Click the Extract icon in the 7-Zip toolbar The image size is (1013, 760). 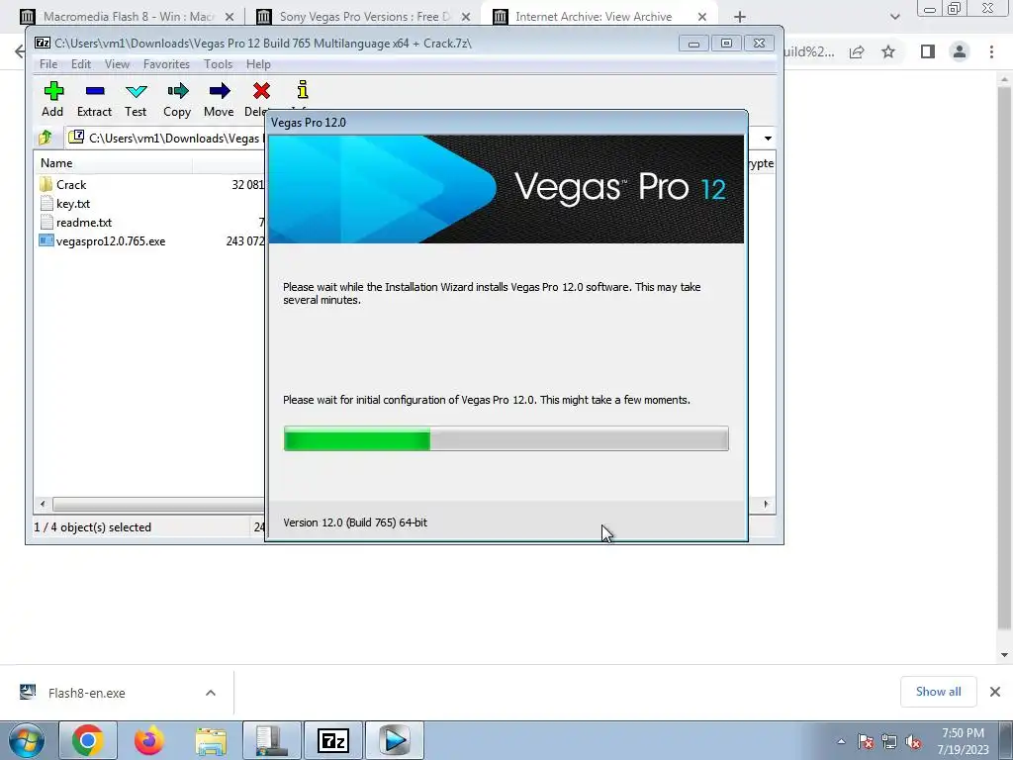pyautogui.click(x=94, y=92)
